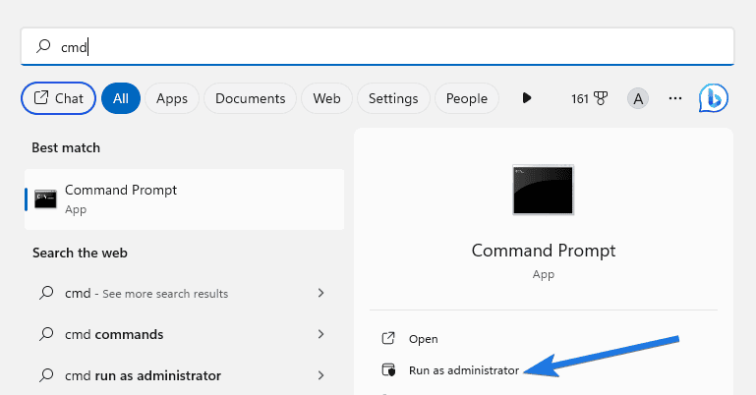
Task: Click the magnifier icon in search box
Action: (x=43, y=46)
